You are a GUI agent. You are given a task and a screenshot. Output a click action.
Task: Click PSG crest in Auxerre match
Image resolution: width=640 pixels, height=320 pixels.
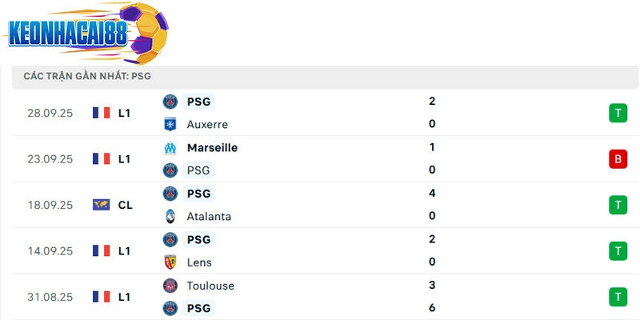tap(170, 102)
